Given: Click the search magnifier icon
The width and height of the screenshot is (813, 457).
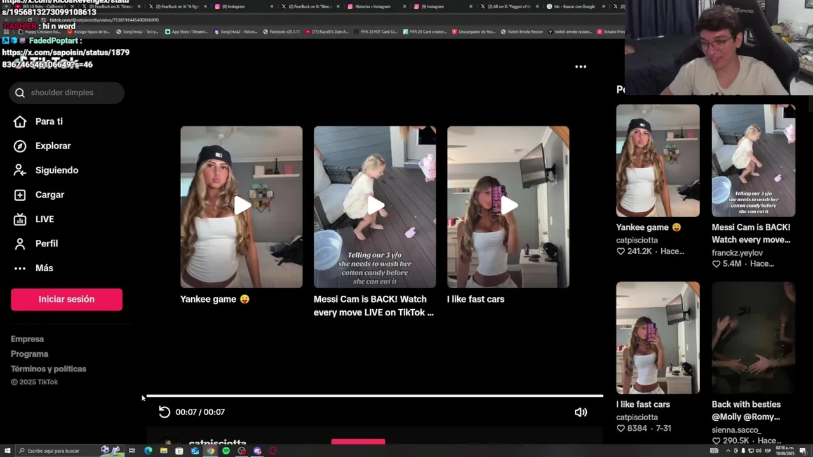Looking at the screenshot, I should click(20, 93).
